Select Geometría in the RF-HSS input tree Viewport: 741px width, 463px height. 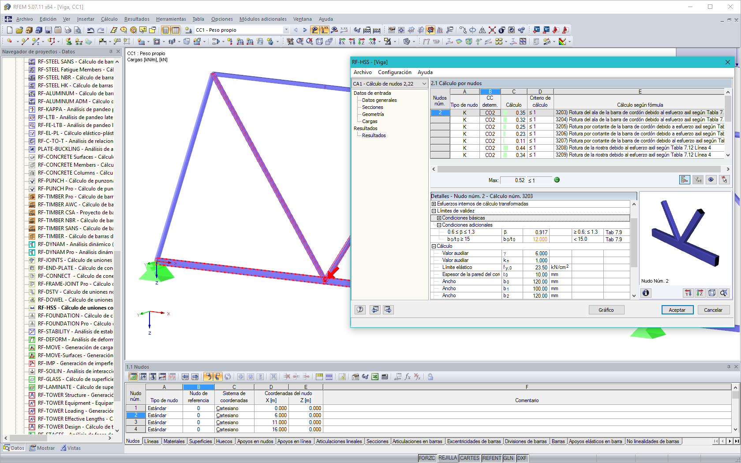pos(373,114)
